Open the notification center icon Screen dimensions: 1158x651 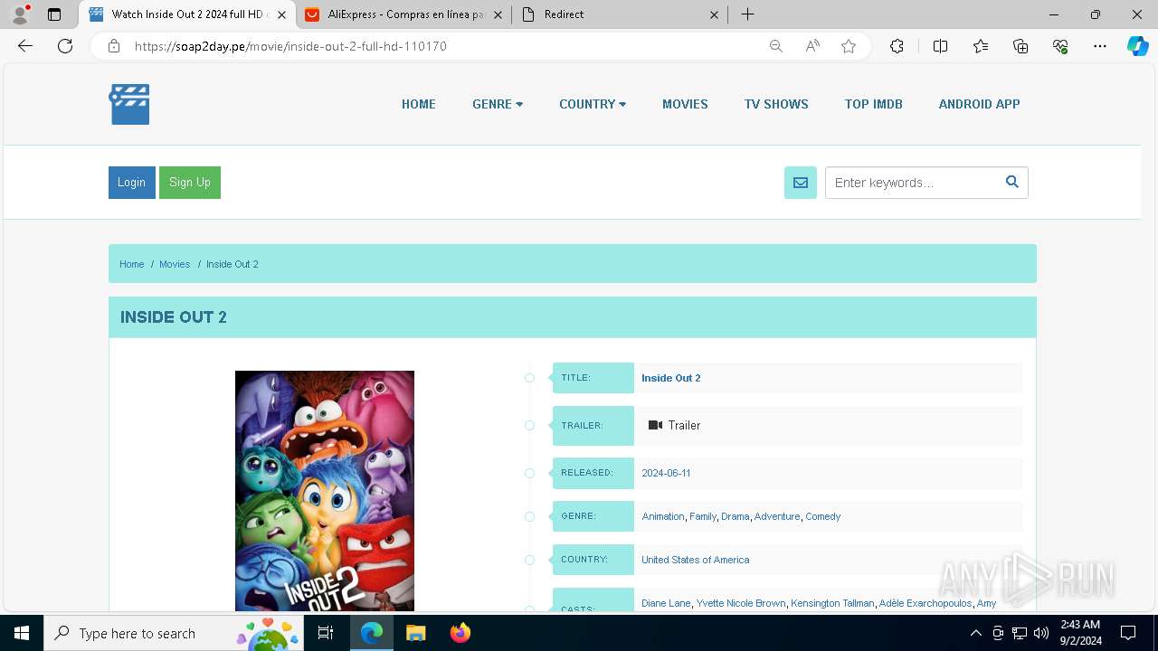(x=1128, y=633)
